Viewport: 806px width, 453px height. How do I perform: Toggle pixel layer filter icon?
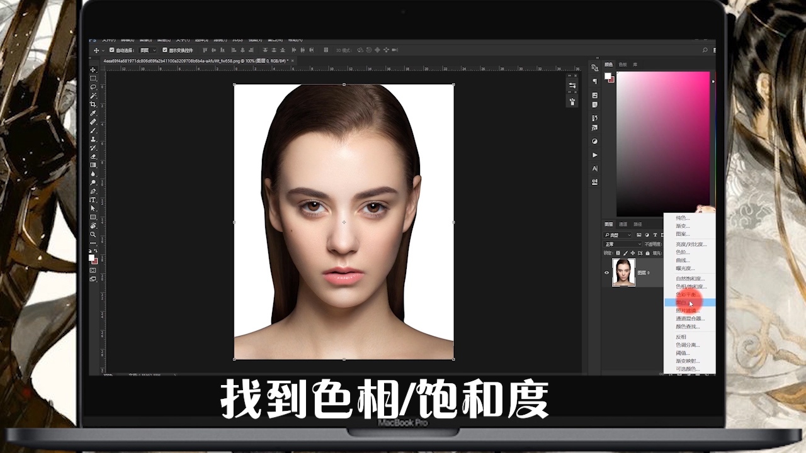pyautogui.click(x=639, y=235)
